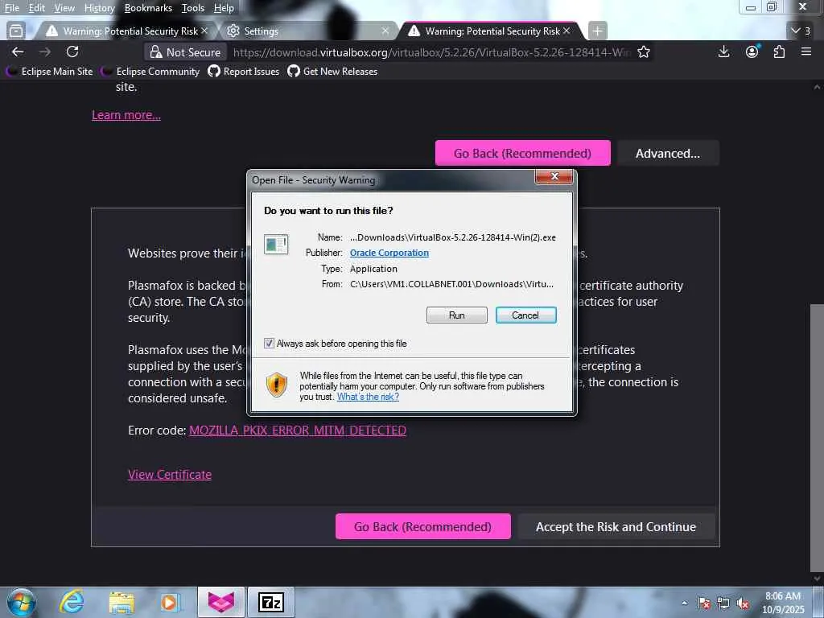Switch to Plasmafox browser taskbar icon
Screen dimensions: 824x618
pyautogui.click(x=220, y=602)
